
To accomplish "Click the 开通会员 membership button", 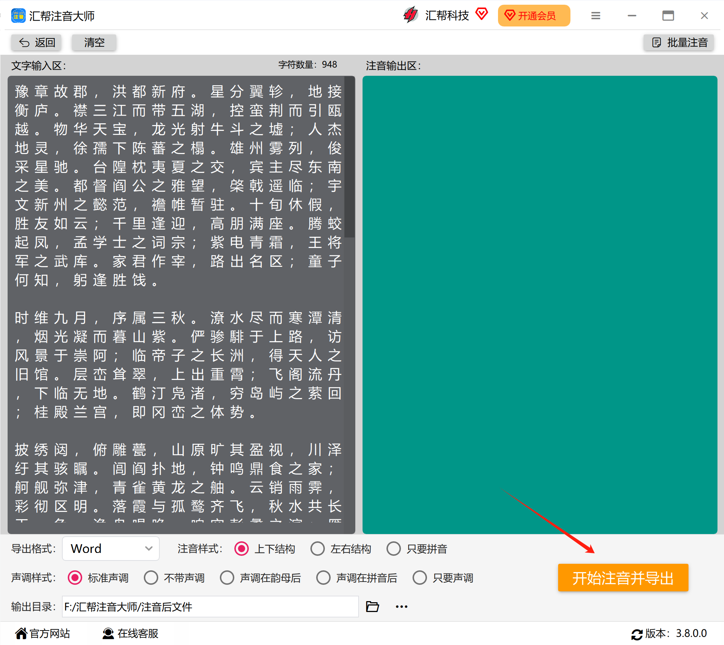I will click(x=533, y=16).
